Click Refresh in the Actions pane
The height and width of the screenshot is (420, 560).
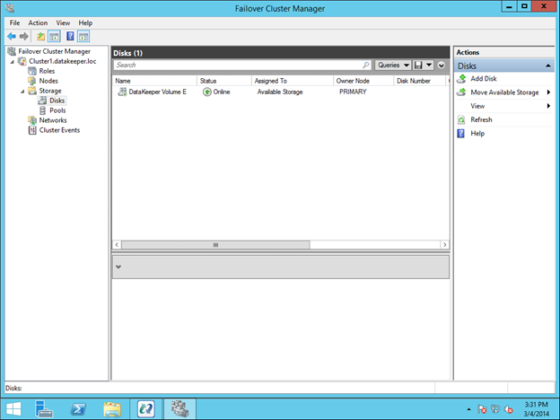click(481, 119)
